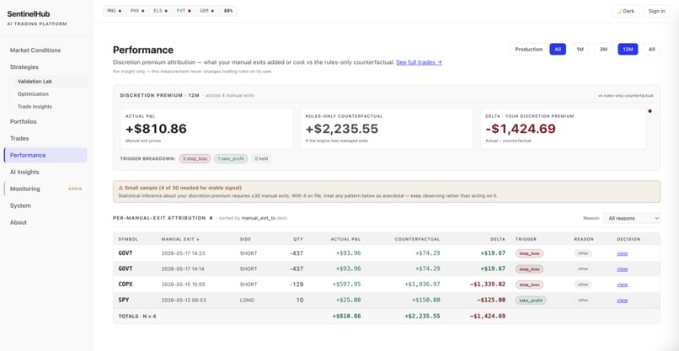Click the COPX symbol cell
679x351 pixels.
pyautogui.click(x=126, y=285)
